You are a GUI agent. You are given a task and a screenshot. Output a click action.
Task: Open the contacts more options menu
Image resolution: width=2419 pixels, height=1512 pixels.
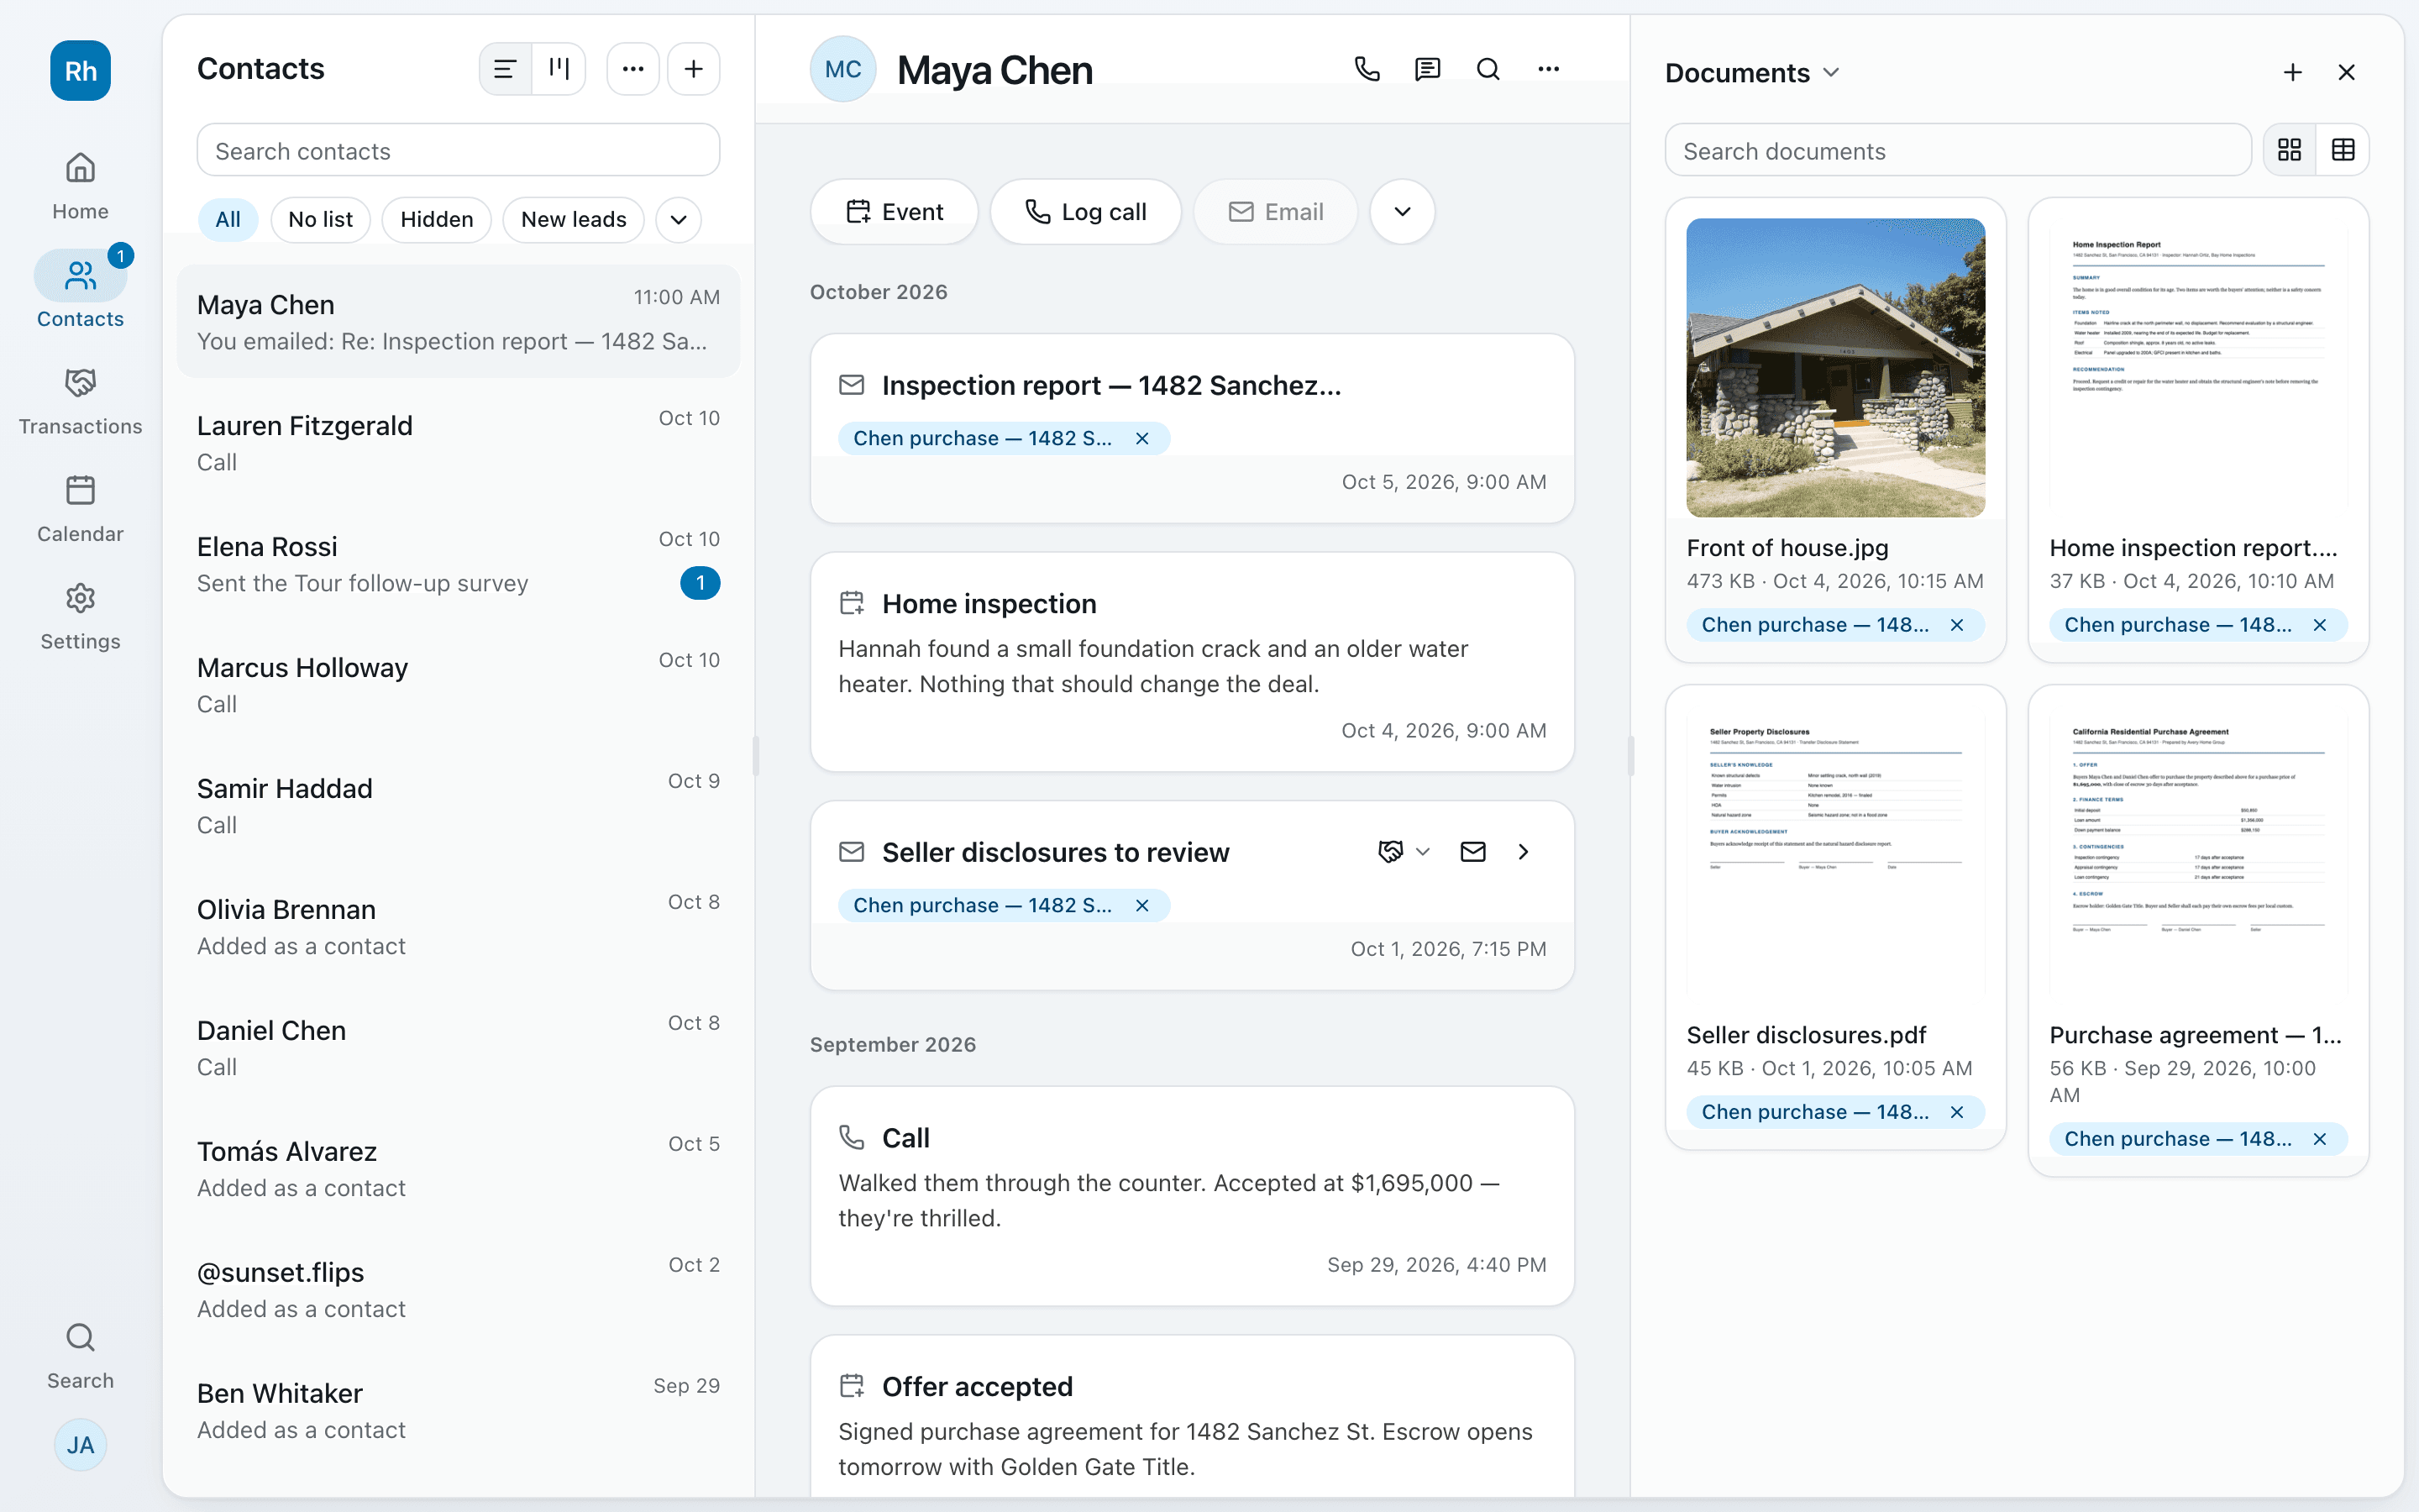tap(632, 69)
